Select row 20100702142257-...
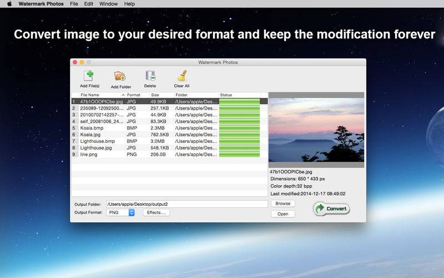The height and width of the screenshot is (278, 444). 169,115
